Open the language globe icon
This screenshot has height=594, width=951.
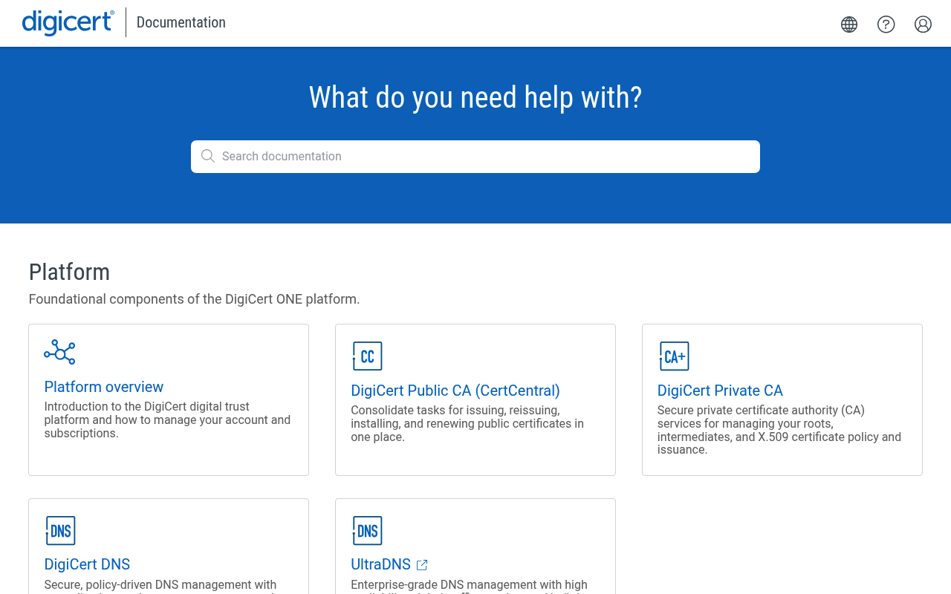coord(849,25)
